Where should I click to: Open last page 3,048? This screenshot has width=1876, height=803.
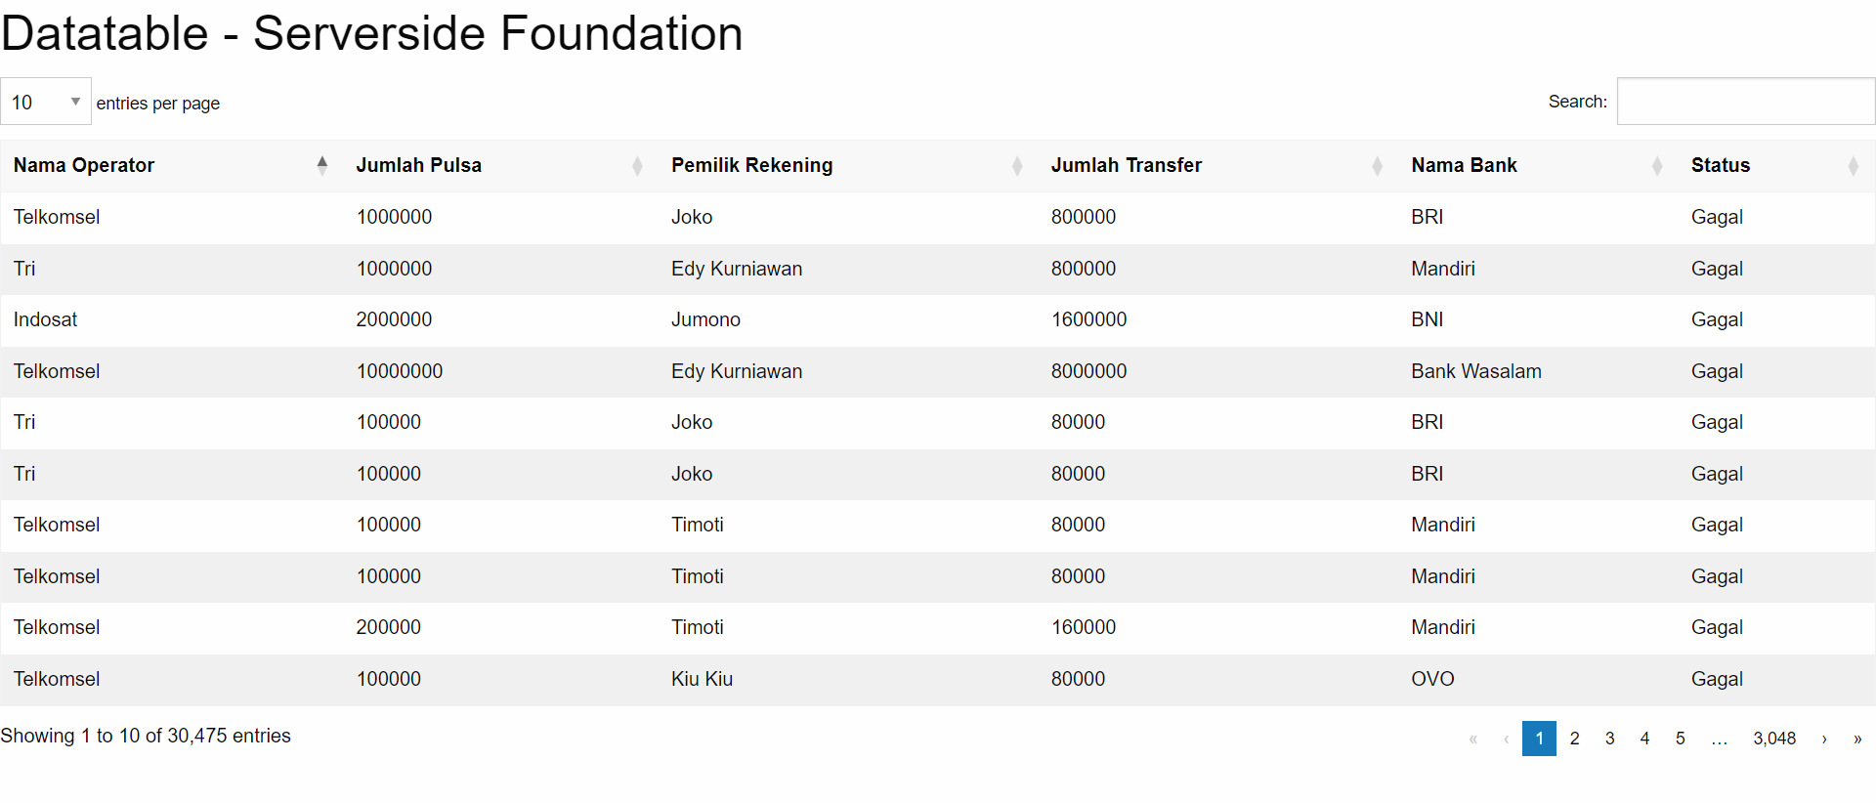tap(1774, 739)
